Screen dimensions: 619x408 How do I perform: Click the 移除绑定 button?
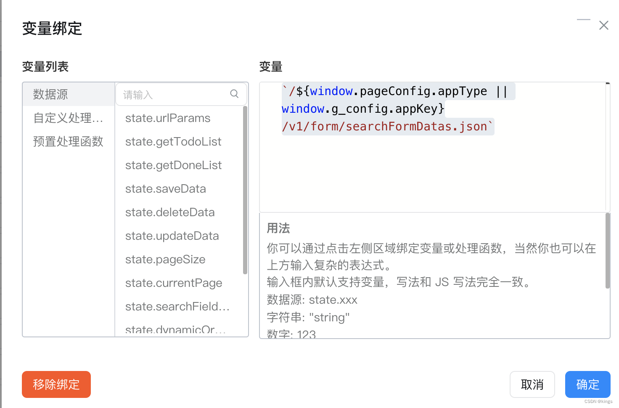(x=56, y=384)
